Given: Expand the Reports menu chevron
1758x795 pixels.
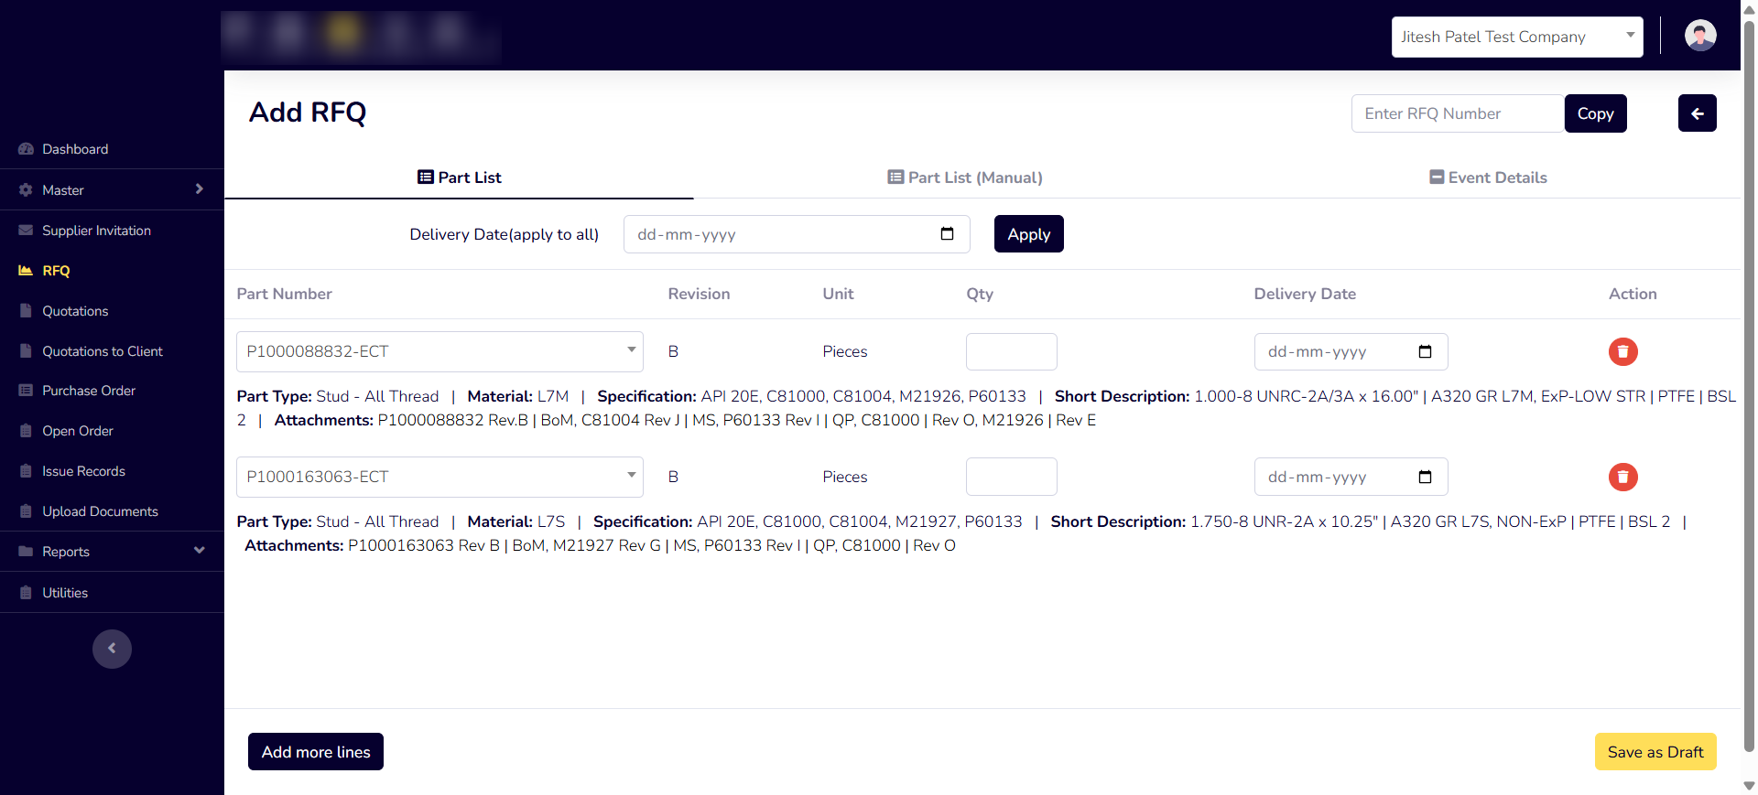Looking at the screenshot, I should coord(200,551).
